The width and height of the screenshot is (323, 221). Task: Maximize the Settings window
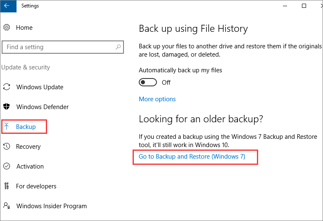(x=304, y=6)
